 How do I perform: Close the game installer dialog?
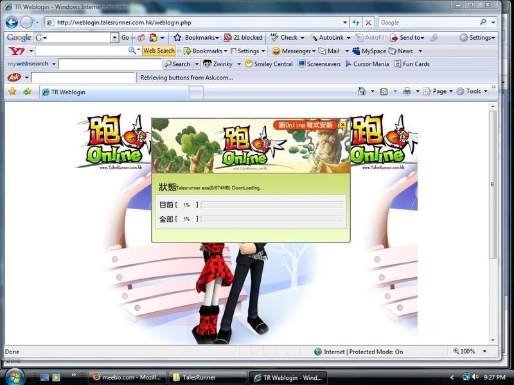pos(342,124)
